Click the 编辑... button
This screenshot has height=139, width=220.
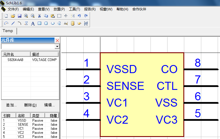(49, 105)
